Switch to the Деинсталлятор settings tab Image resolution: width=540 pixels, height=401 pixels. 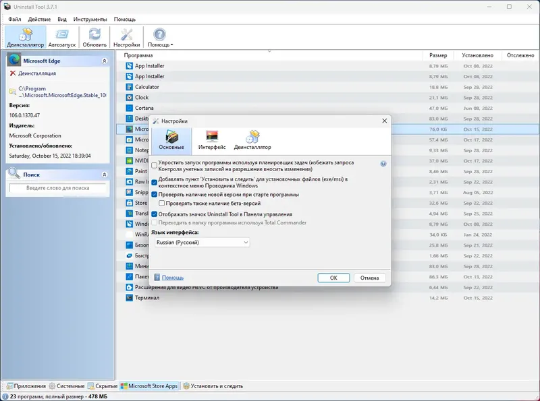pyautogui.click(x=252, y=140)
